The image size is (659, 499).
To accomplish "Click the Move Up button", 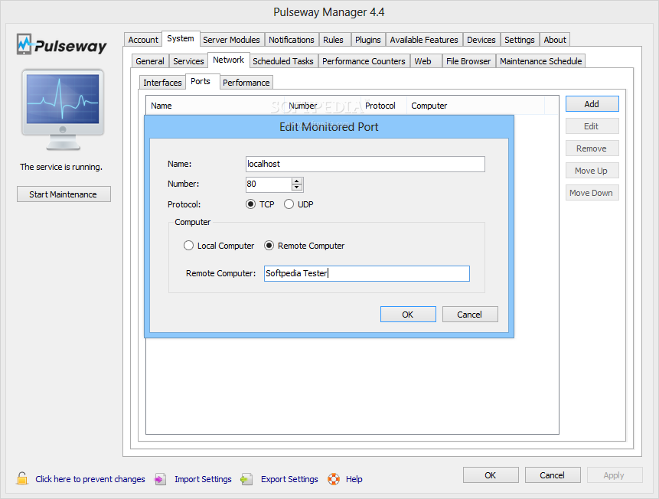I will point(592,171).
